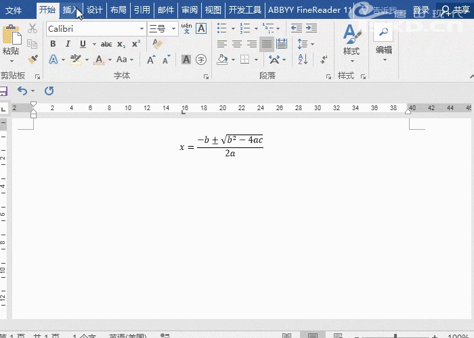
Task: Click the Copy icon
Action: pos(33,44)
